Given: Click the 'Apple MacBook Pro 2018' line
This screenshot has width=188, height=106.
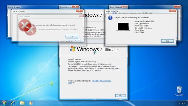Looking at the screenshot, I should (144, 21).
